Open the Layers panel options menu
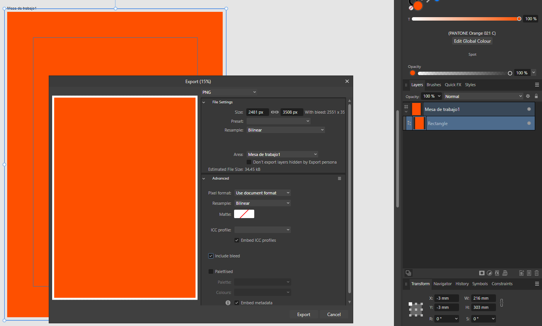 click(x=537, y=85)
